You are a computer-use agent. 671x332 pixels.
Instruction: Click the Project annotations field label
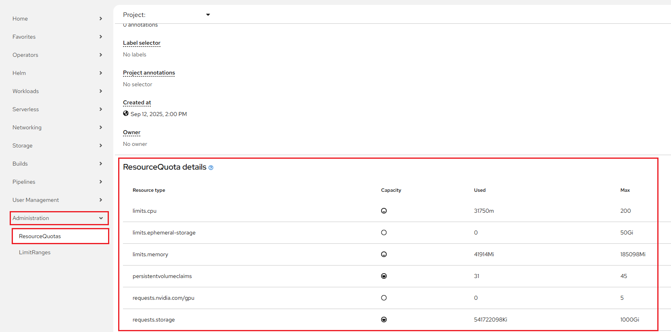149,73
